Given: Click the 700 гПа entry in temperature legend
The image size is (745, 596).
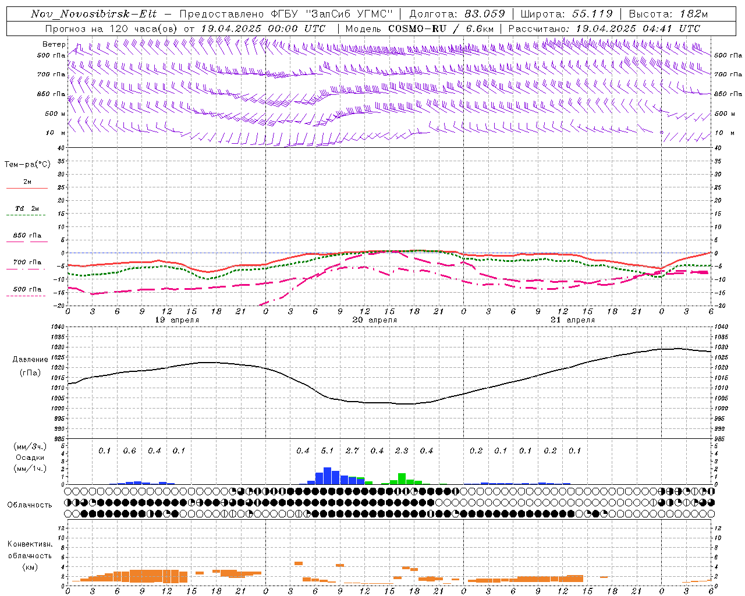Looking at the screenshot, I should point(27,262).
